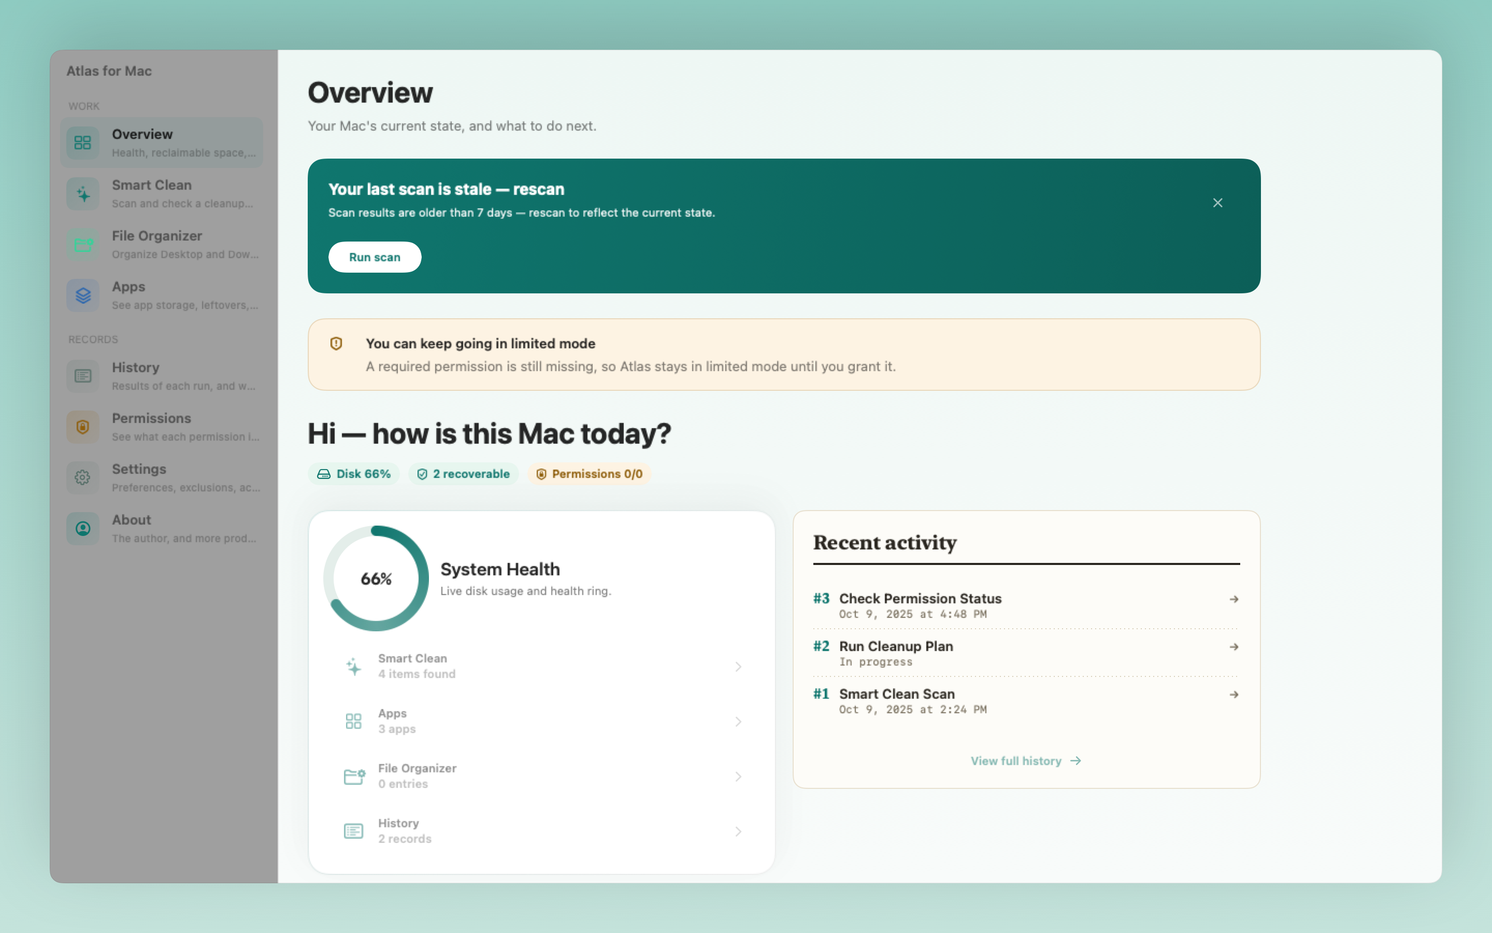Select Smart Clean in the sidebar
This screenshot has width=1492, height=933.
(x=162, y=194)
